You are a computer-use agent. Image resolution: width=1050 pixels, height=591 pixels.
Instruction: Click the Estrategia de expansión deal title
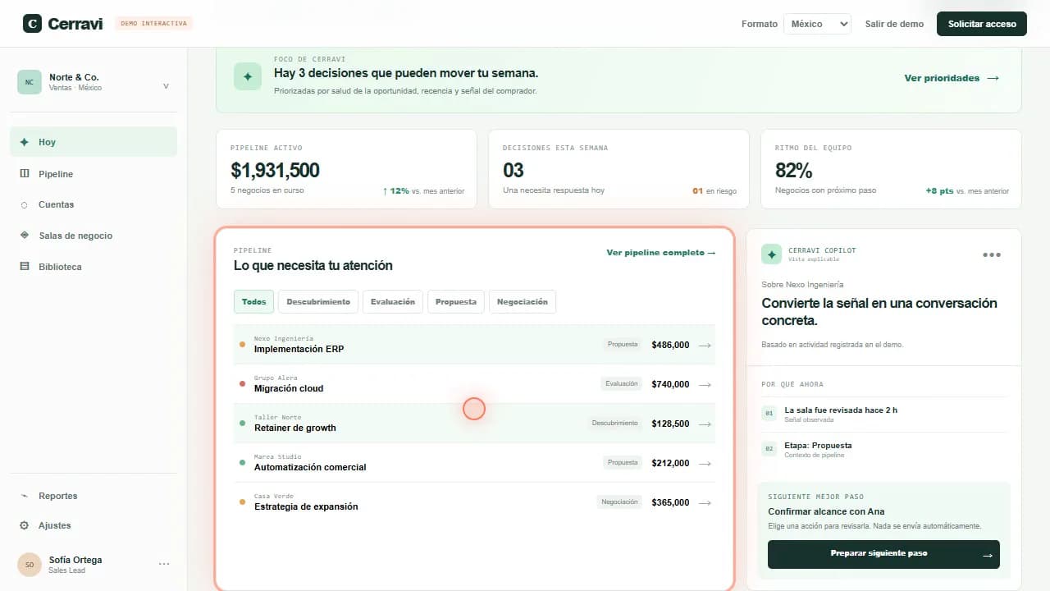tap(306, 506)
